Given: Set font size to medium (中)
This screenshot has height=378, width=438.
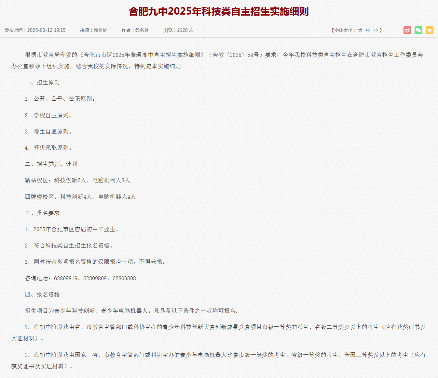Looking at the screenshot, I should pyautogui.click(x=368, y=30).
